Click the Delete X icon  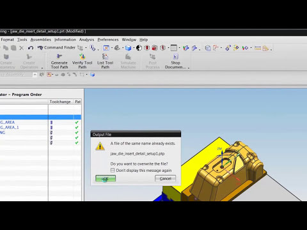(22, 48)
